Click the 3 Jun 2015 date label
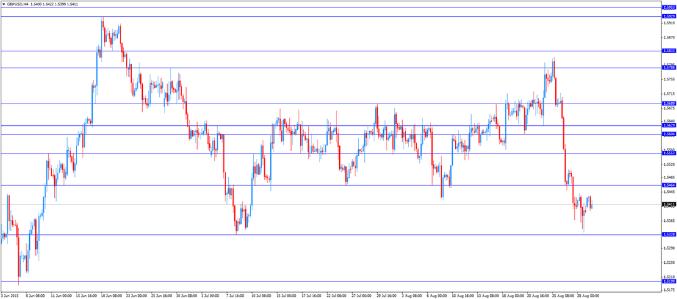 point(9,296)
